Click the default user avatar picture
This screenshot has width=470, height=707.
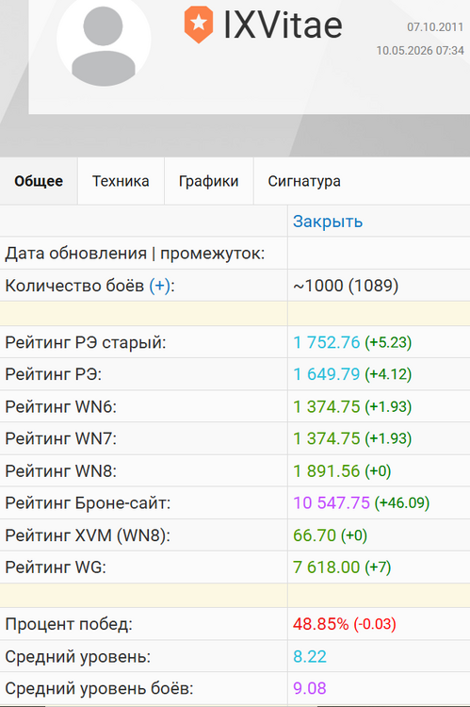pyautogui.click(x=104, y=40)
